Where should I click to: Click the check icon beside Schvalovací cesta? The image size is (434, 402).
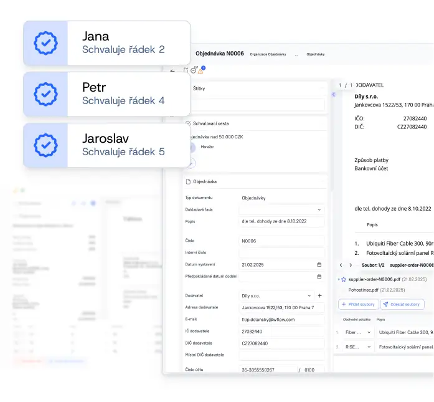click(x=188, y=123)
